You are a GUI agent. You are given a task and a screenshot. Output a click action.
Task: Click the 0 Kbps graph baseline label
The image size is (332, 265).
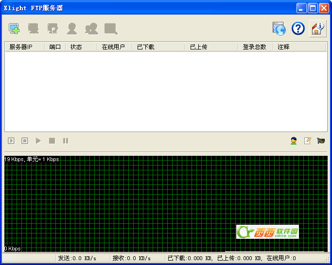13,248
